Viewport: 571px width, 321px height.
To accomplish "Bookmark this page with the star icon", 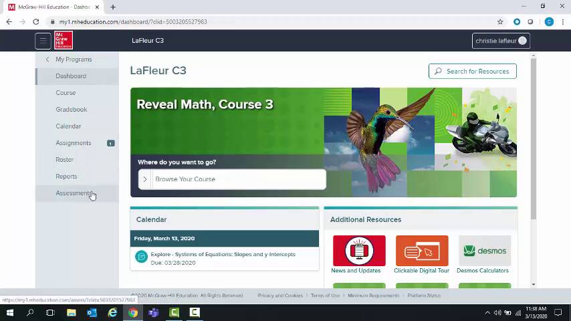I will point(500,21).
